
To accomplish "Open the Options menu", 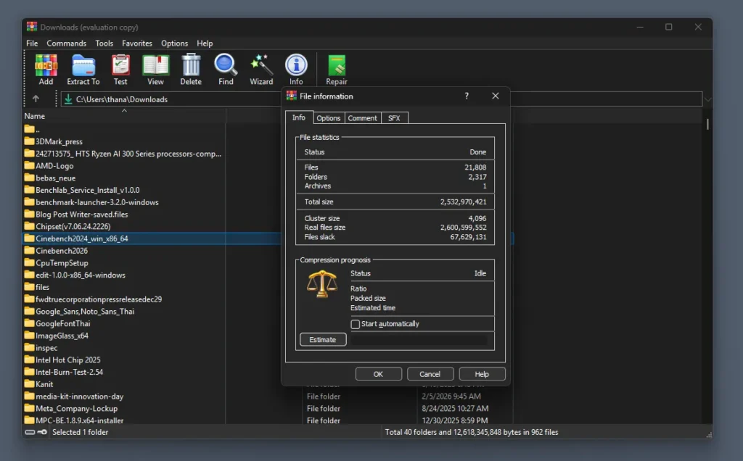I will (x=174, y=43).
